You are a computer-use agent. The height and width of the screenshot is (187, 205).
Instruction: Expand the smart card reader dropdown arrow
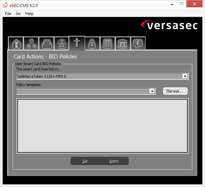[x=185, y=76]
